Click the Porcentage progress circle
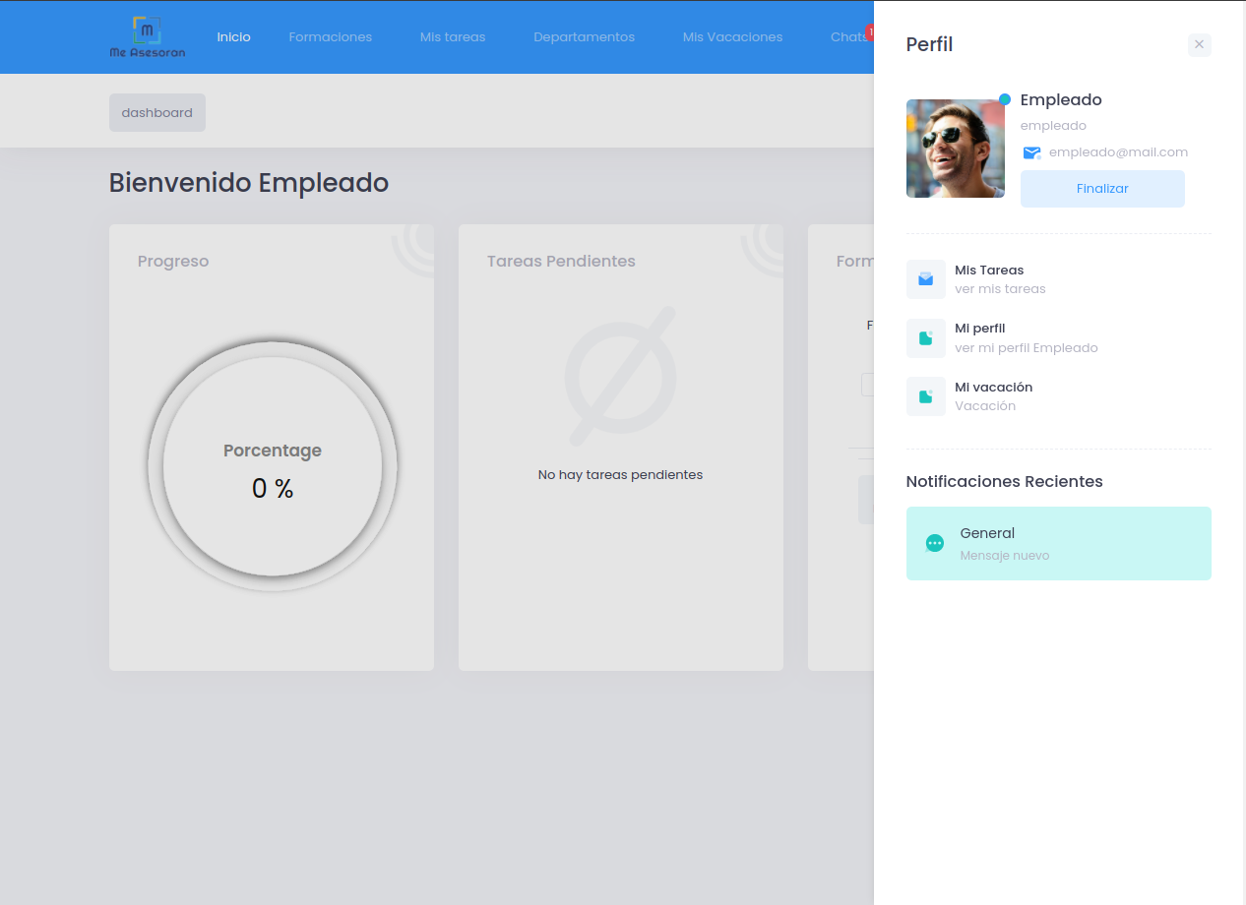 coord(273,467)
